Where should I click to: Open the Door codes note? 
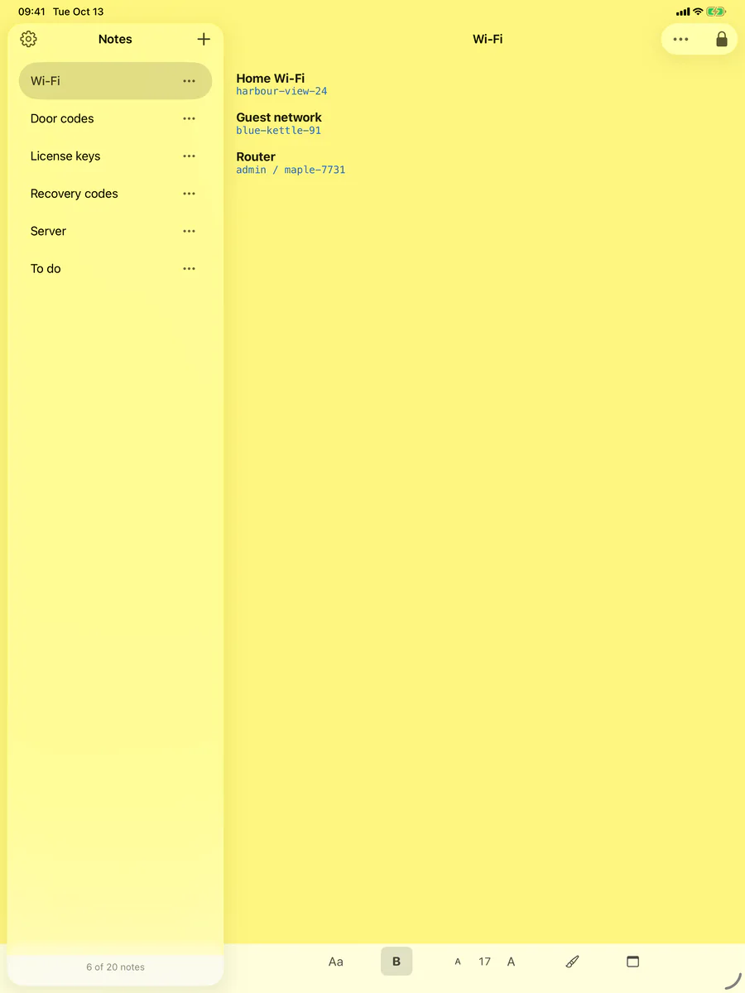[115, 118]
